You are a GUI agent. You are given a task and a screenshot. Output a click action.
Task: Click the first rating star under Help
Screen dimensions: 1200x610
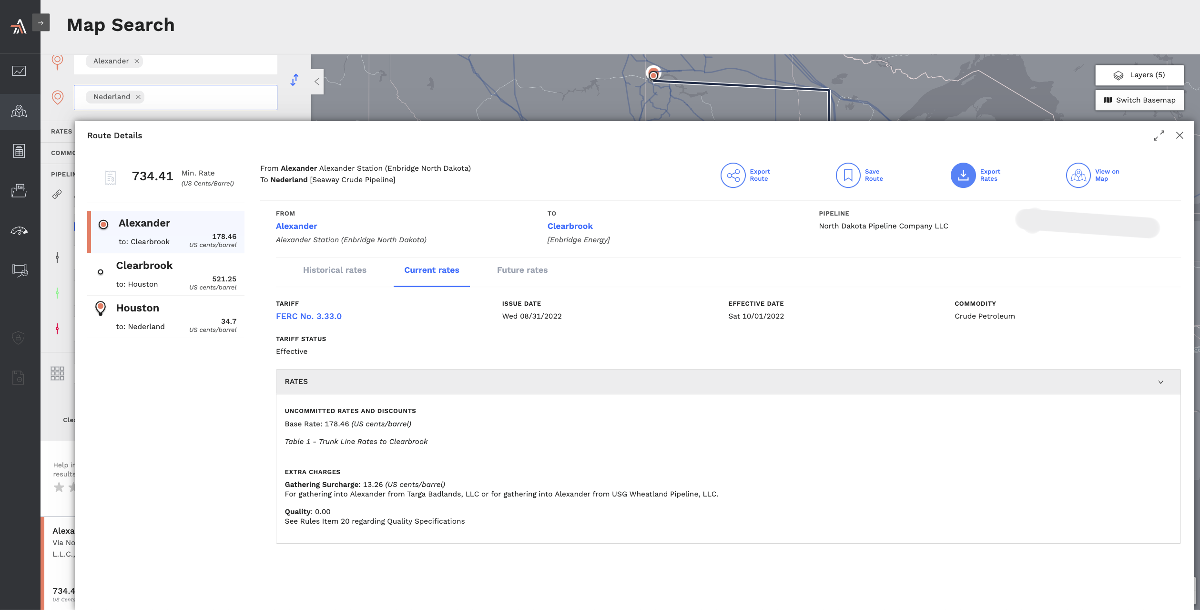click(x=59, y=487)
